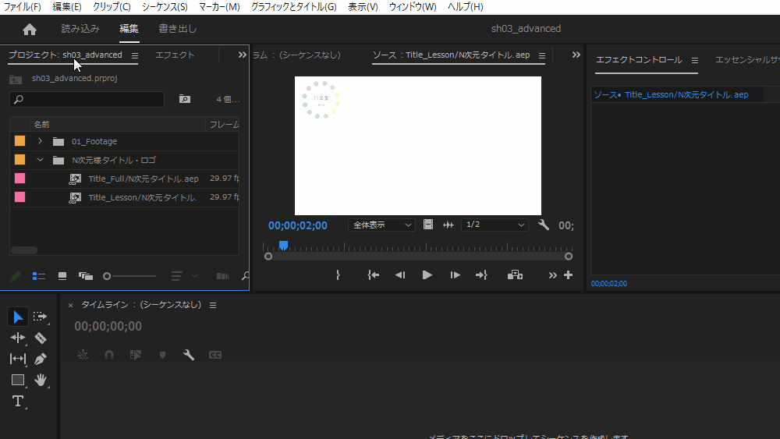780x439 pixels.
Task: Navigate up one bin level icon
Action: tap(16, 79)
